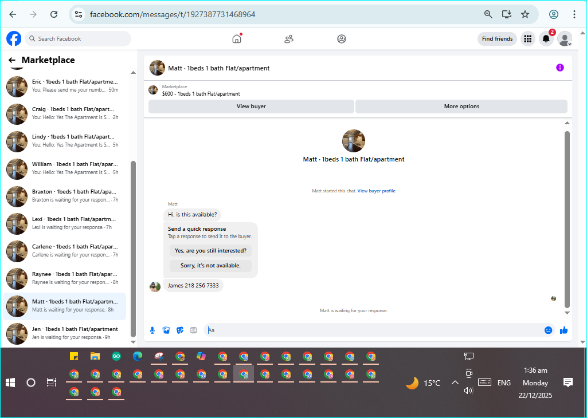Click the Facebook logo icon
This screenshot has height=418, width=587.
[x=14, y=38]
